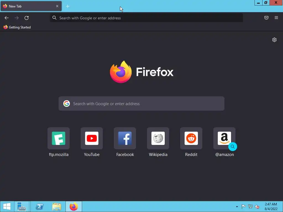Image resolution: width=283 pixels, height=212 pixels.
Task: Go back with the back arrow
Action: pyautogui.click(x=7, y=18)
